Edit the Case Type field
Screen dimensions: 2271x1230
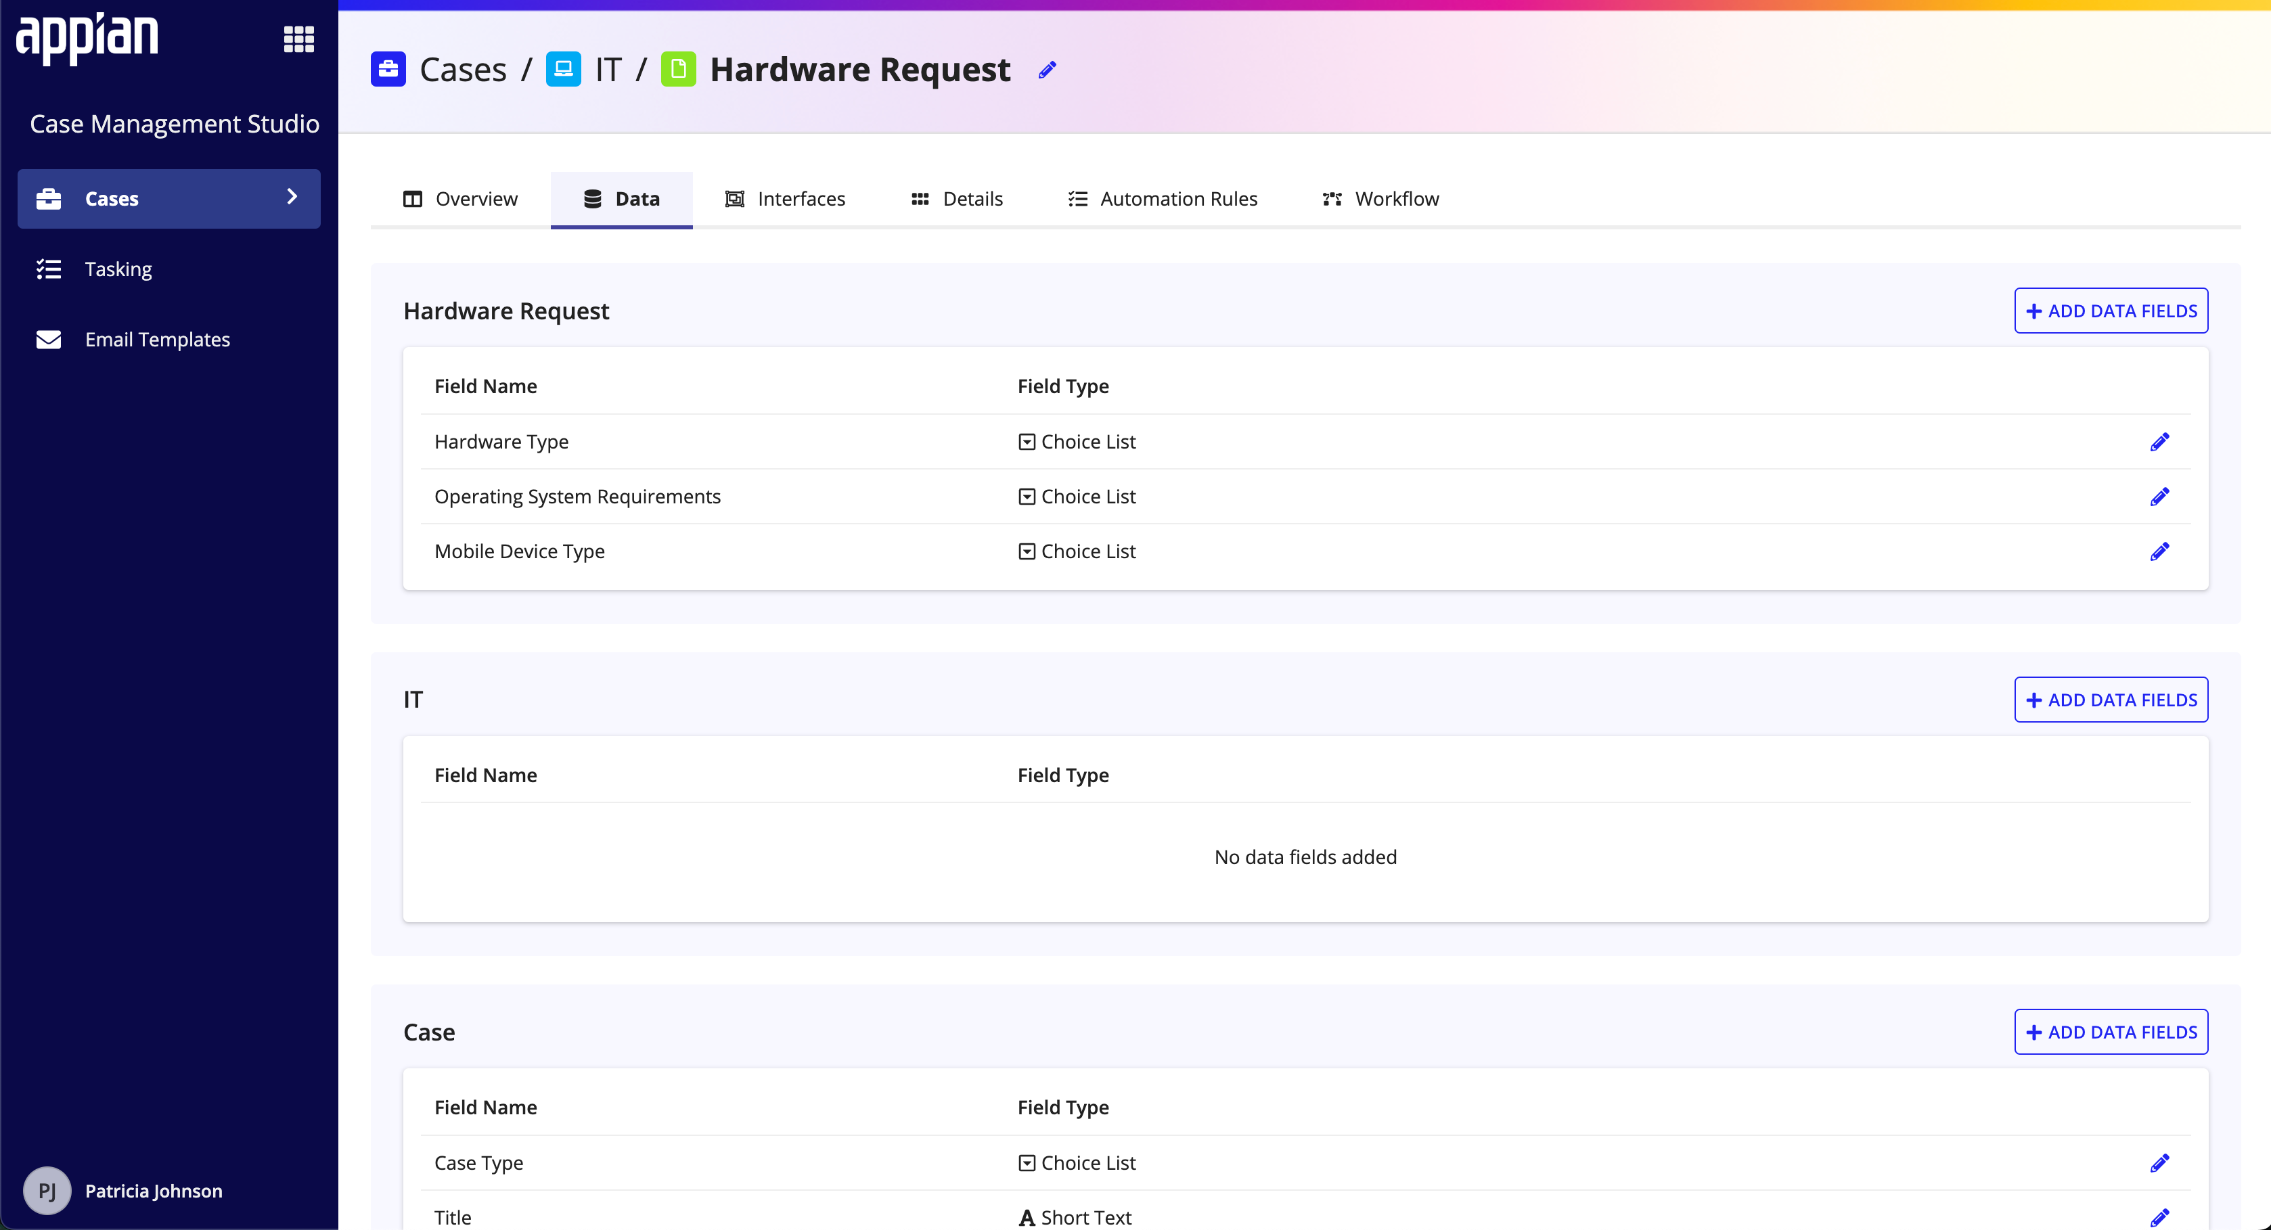tap(2159, 1163)
